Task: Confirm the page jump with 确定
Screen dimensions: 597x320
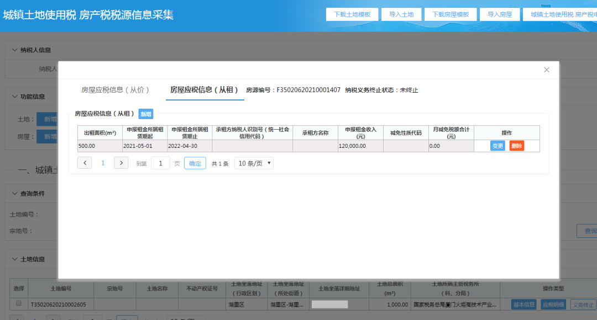Action: point(195,163)
